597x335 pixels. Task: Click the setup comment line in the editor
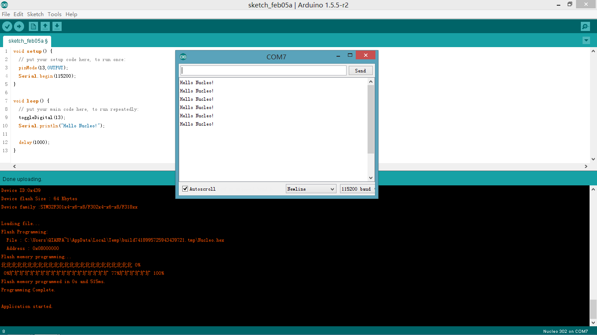[x=72, y=59]
